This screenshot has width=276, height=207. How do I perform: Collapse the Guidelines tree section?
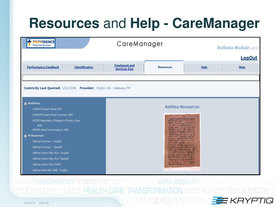click(x=25, y=104)
